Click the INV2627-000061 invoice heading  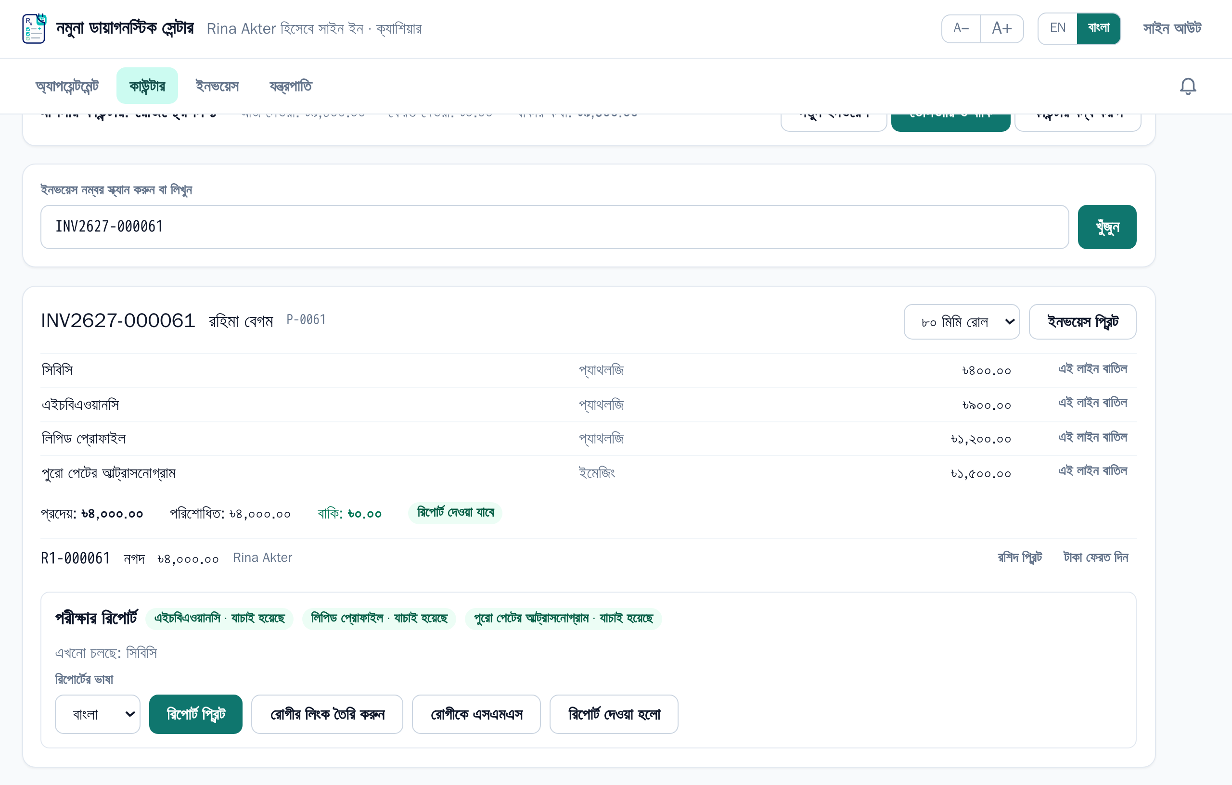coord(118,321)
